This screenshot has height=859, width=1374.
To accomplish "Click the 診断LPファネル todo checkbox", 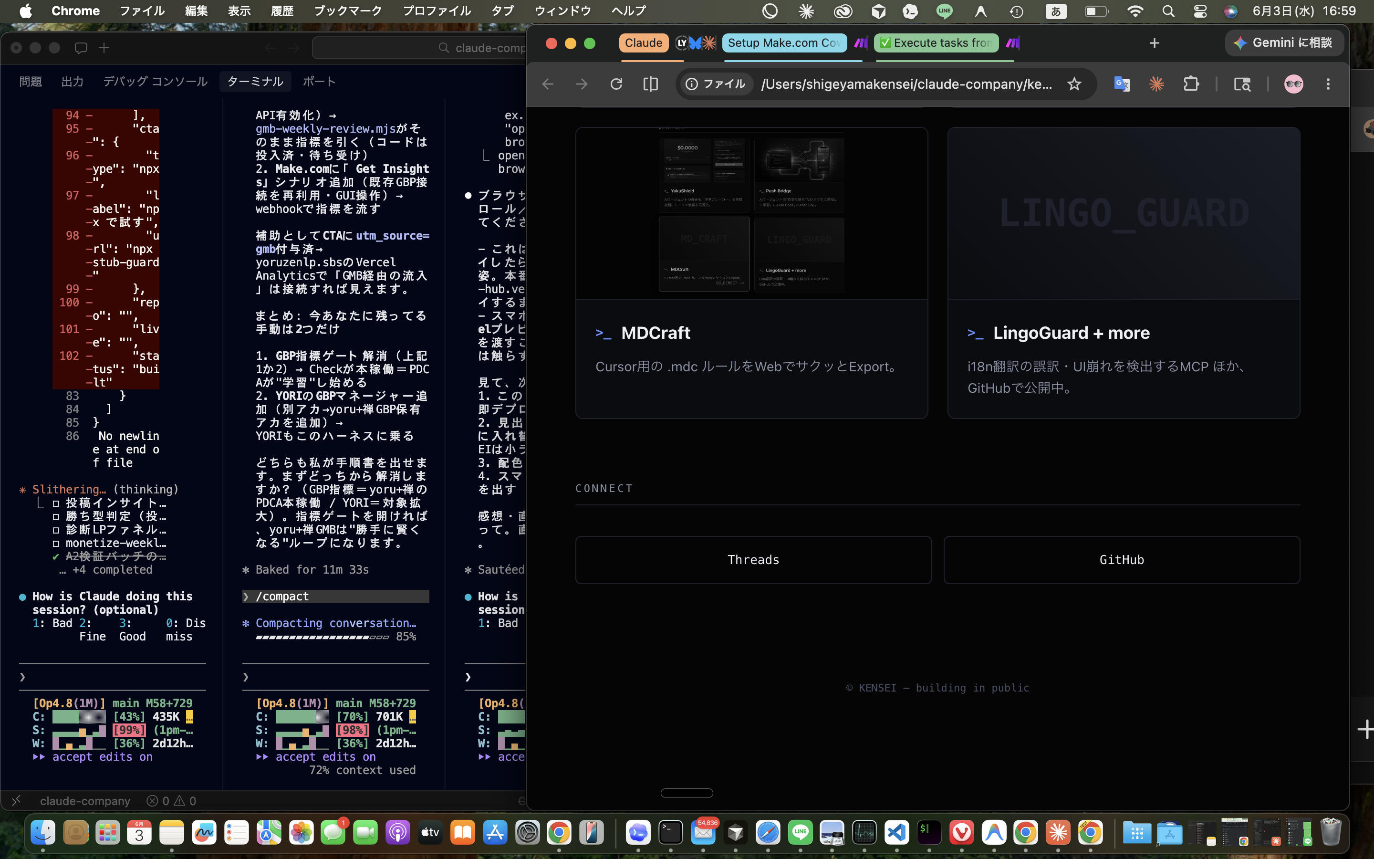I will pyautogui.click(x=56, y=530).
